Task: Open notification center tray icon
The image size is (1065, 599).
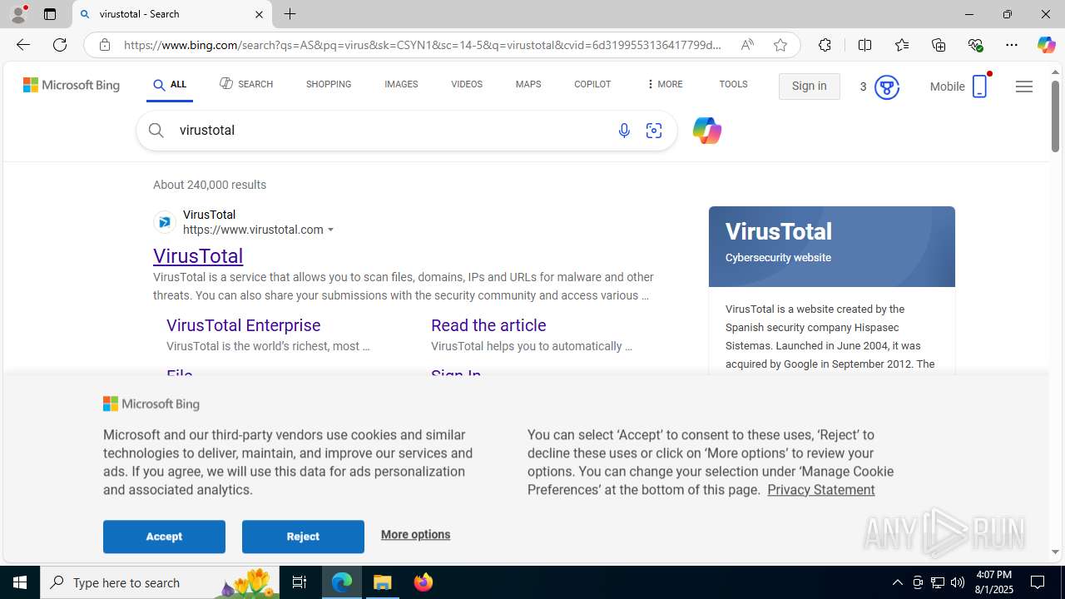Action: (x=1038, y=582)
